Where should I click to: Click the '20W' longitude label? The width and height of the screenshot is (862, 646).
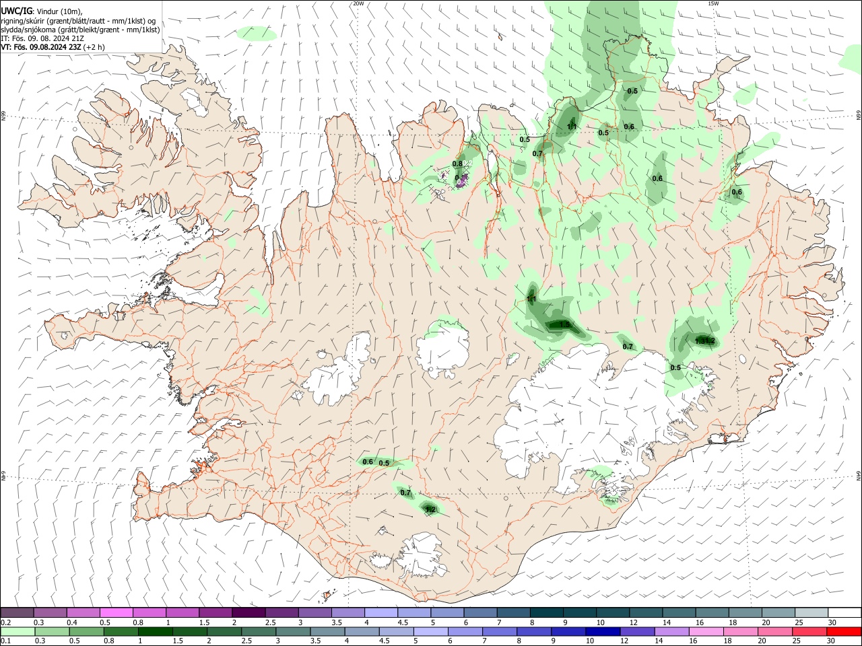point(359,3)
